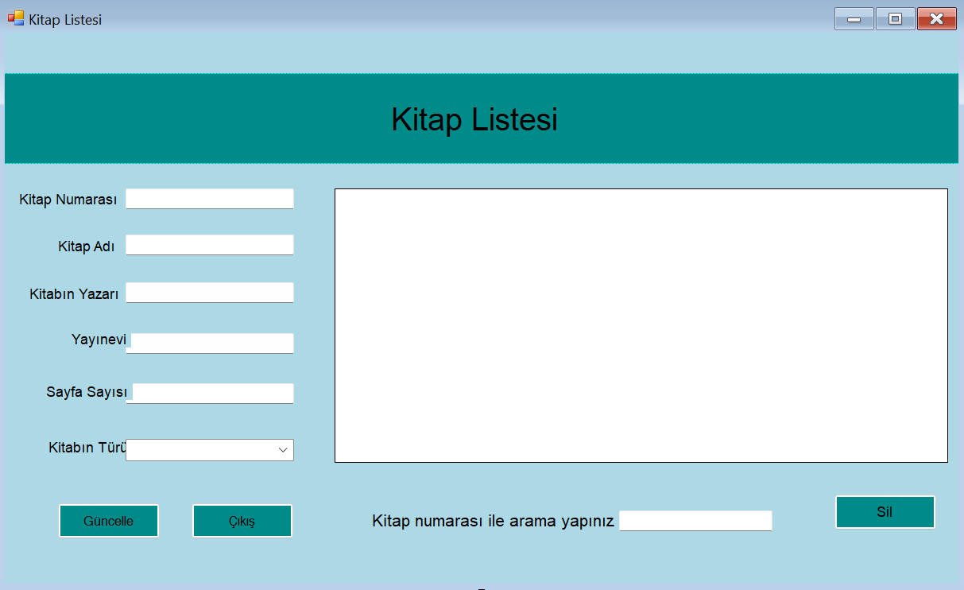Focus the Kitap Numarası text field
Image resolution: width=964 pixels, height=590 pixels.
[210, 199]
